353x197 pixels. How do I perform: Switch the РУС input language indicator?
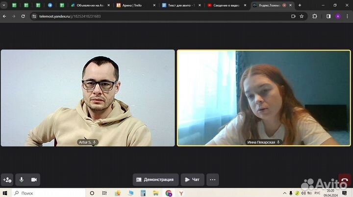[x=317, y=193]
